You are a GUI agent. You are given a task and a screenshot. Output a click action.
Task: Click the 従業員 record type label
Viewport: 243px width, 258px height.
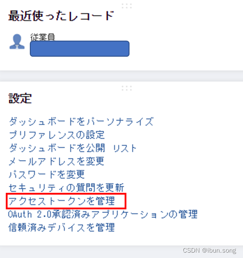(42, 37)
